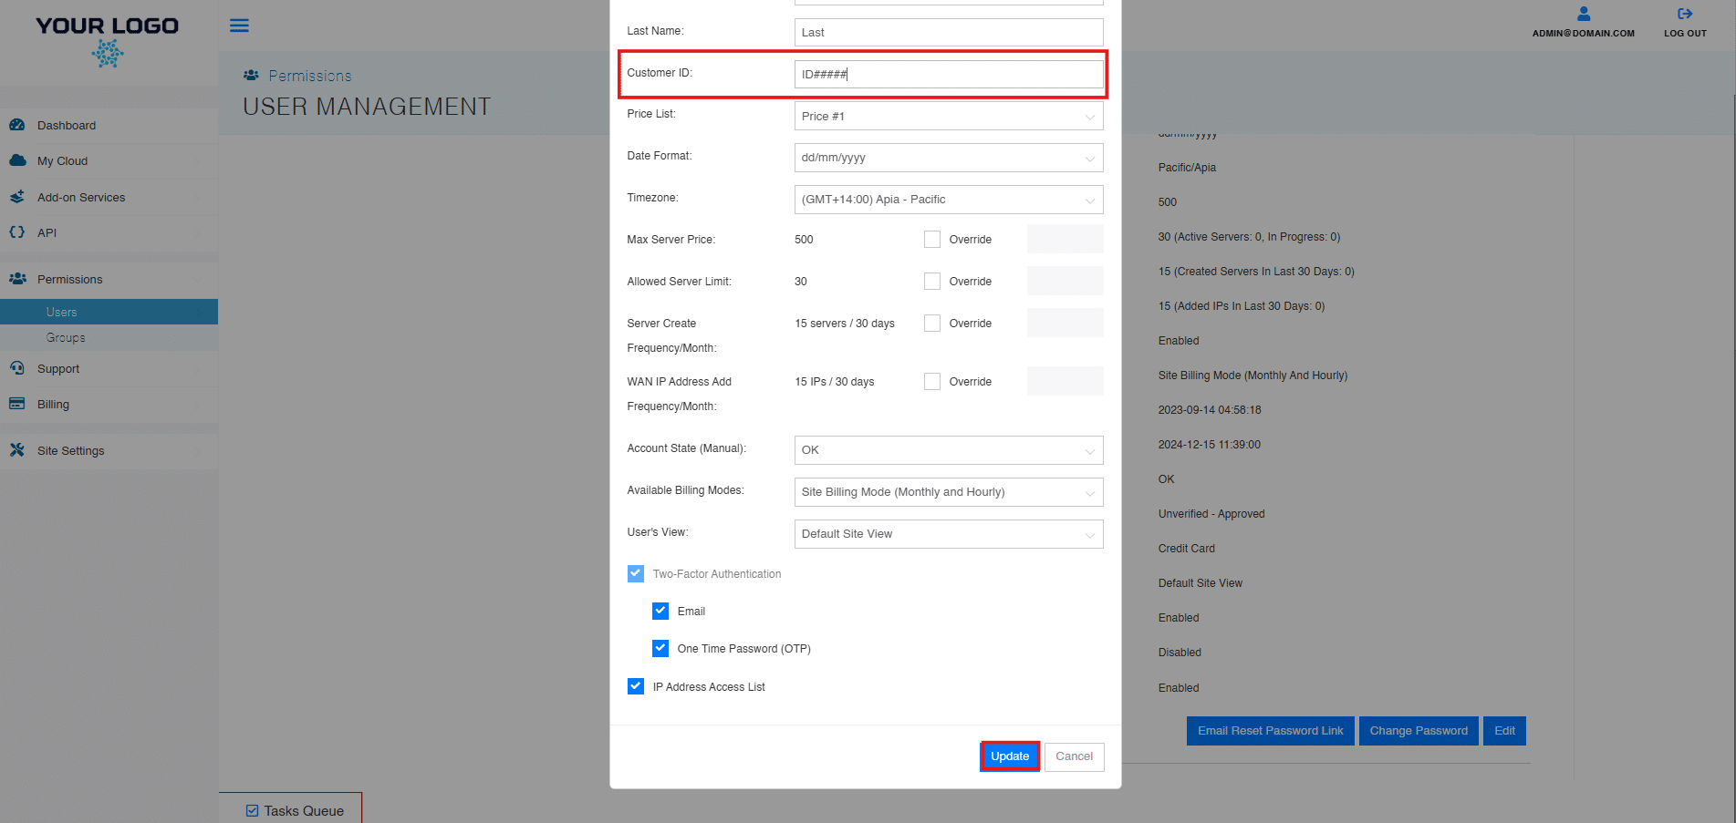1736x823 pixels.
Task: Click into the Customer ID field
Action: (948, 75)
